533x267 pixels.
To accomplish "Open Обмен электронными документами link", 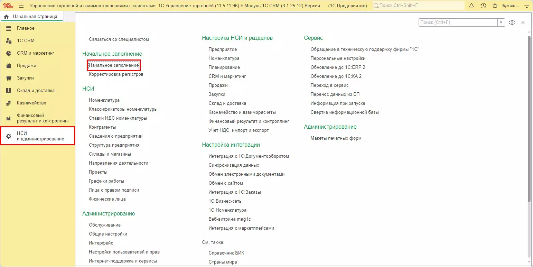I will (x=247, y=174).
